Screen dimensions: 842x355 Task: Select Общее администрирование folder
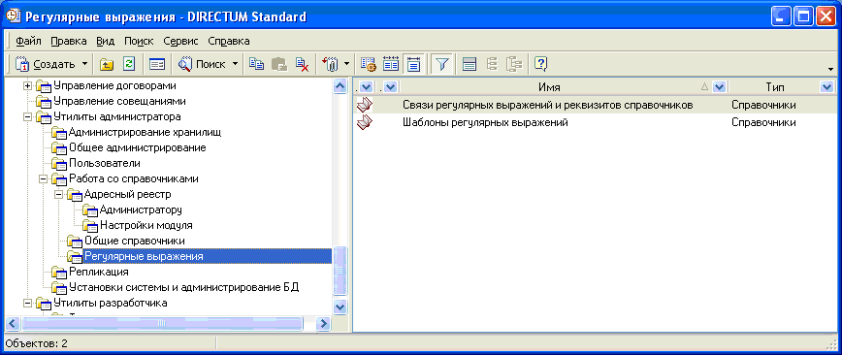[137, 147]
